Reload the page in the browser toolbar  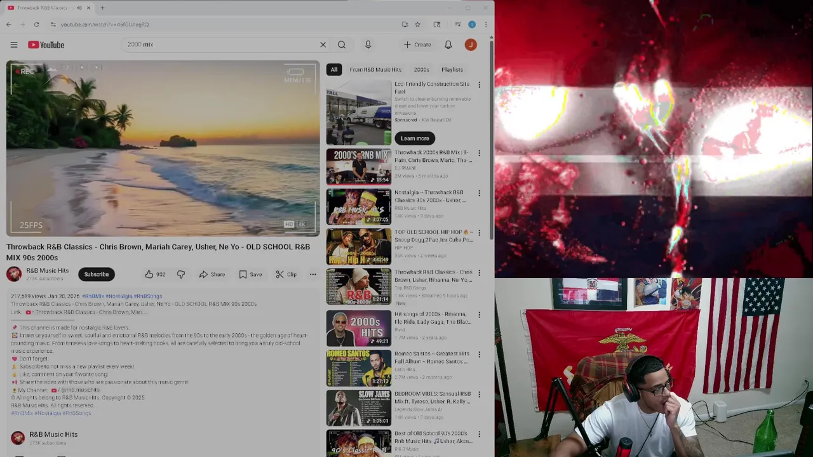36,24
